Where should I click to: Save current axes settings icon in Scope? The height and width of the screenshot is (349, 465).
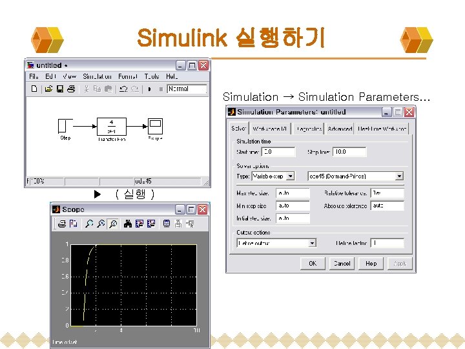tap(139, 224)
